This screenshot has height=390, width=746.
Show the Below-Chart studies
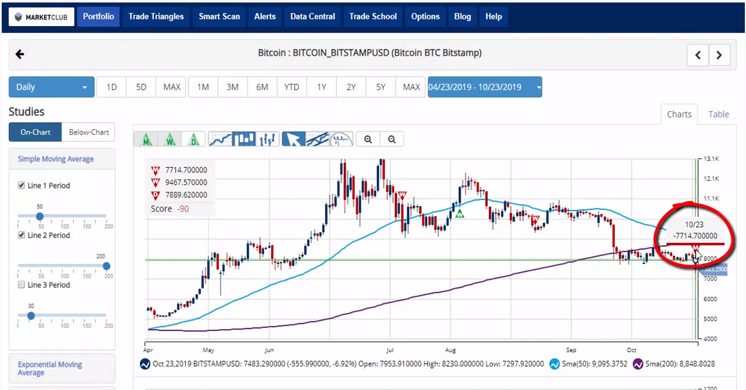(88, 132)
